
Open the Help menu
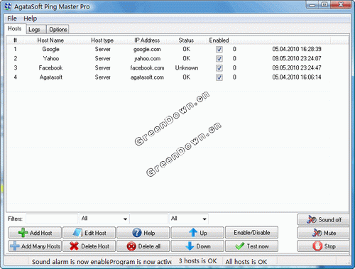point(30,18)
